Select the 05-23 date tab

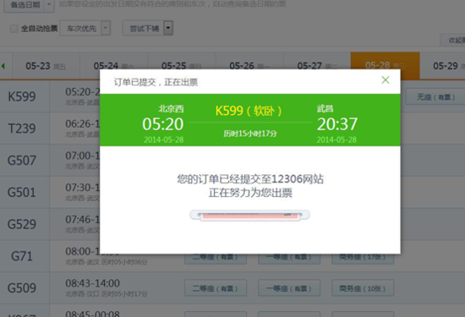coord(46,66)
